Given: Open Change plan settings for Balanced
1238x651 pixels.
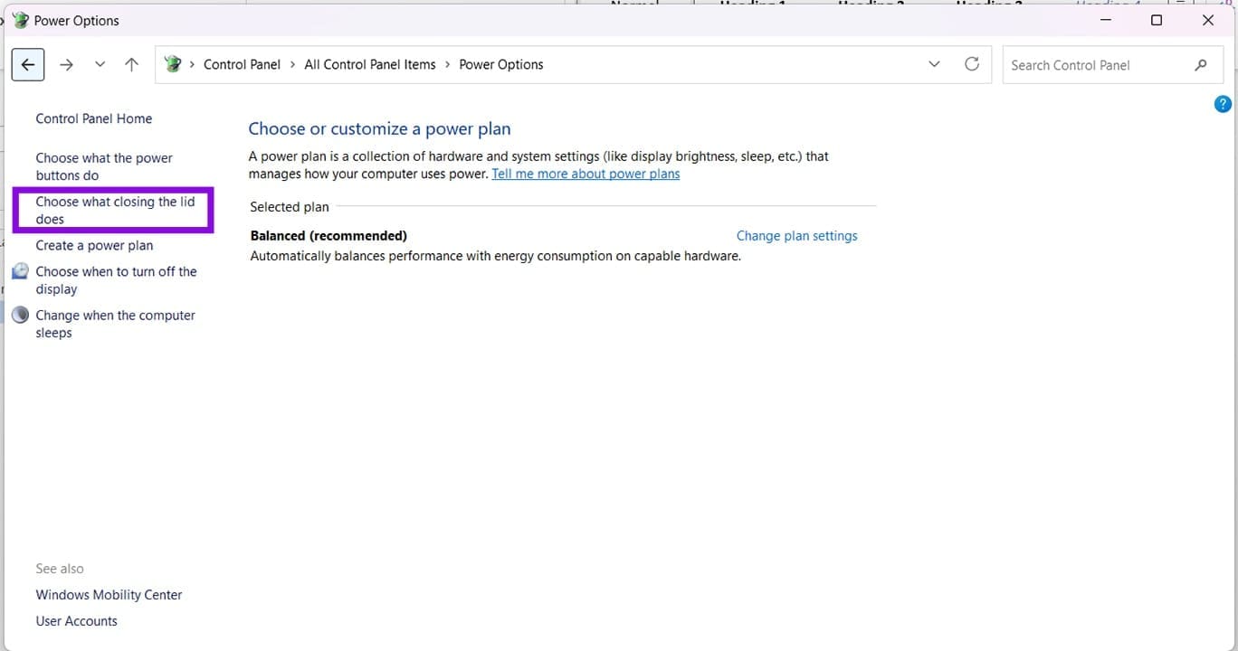Looking at the screenshot, I should click(x=796, y=236).
